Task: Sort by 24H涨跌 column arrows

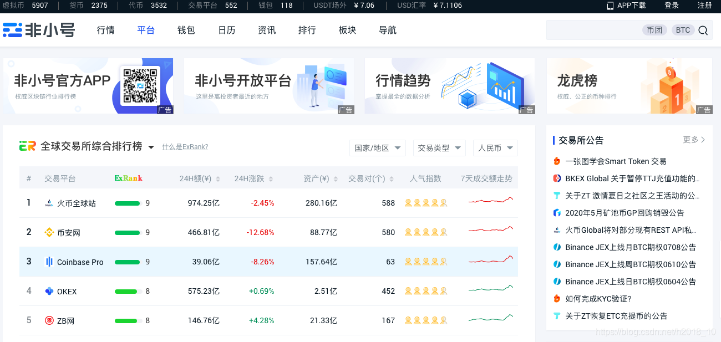Action: pyautogui.click(x=271, y=179)
